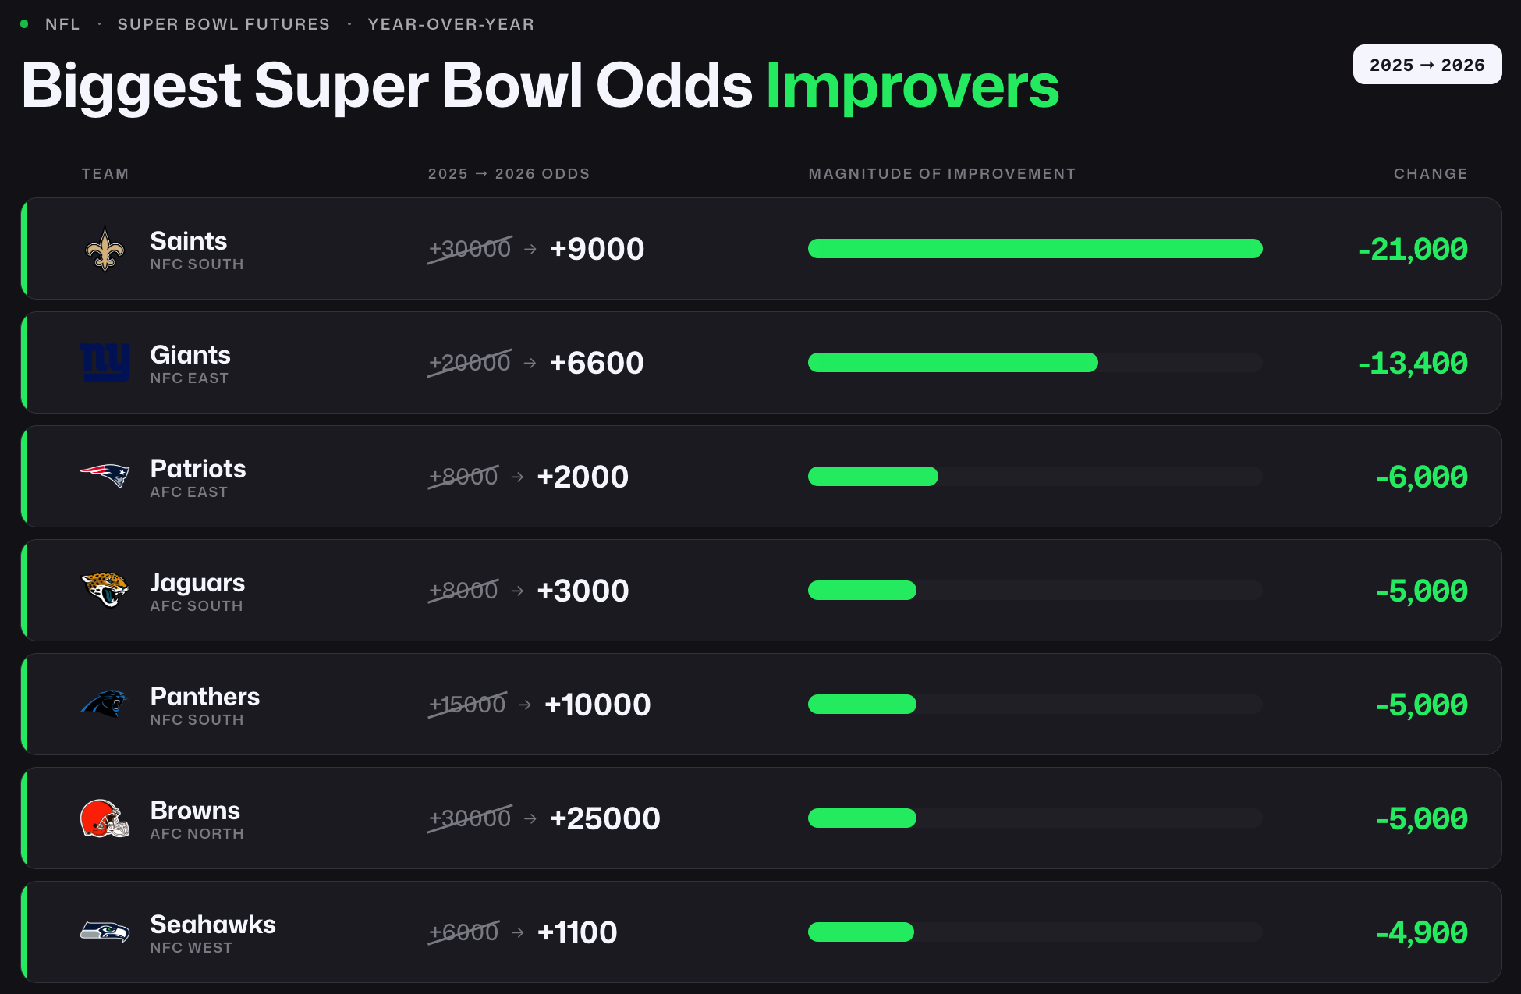The height and width of the screenshot is (994, 1521).
Task: Sort by the Change column header
Action: [x=1431, y=173]
